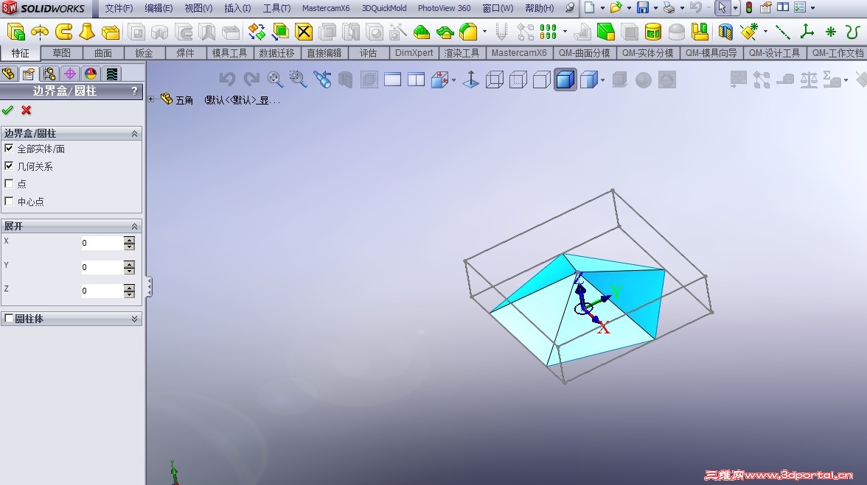The width and height of the screenshot is (867, 485).
Task: Click Hidden Lines Visible display icon
Action: pos(518,80)
